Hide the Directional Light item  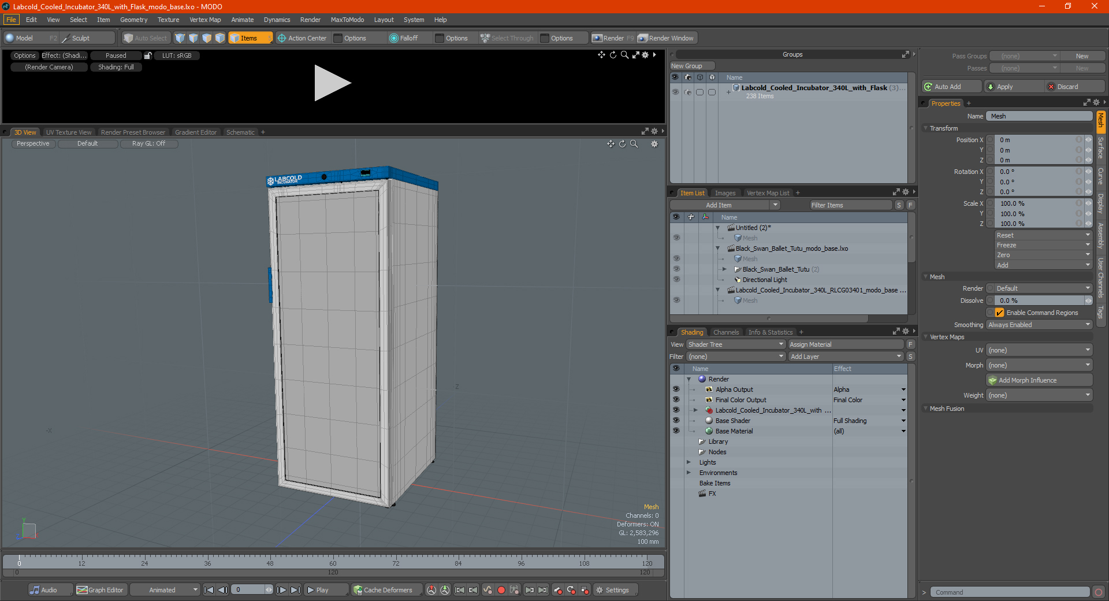click(x=676, y=280)
